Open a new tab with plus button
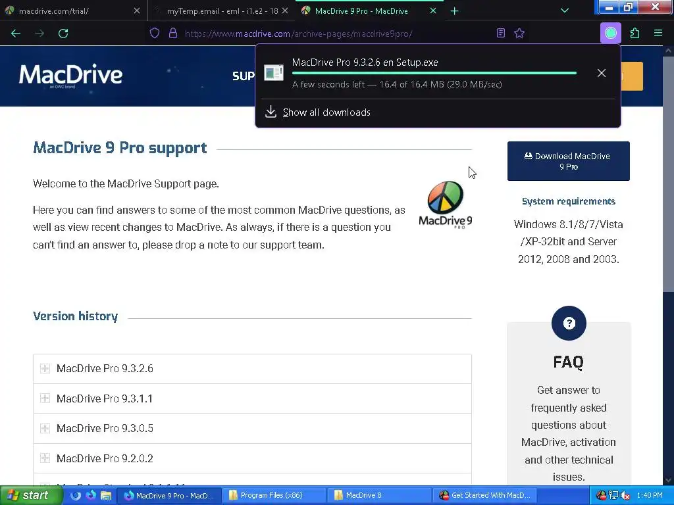The height and width of the screenshot is (505, 674). 454,11
